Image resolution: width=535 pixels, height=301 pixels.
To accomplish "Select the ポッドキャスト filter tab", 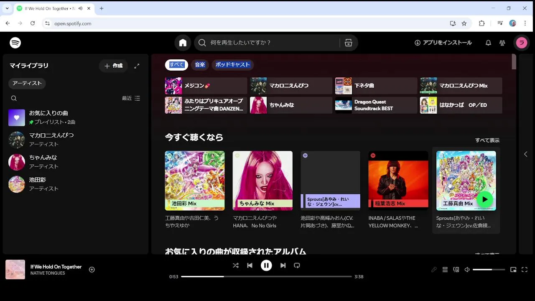I will pyautogui.click(x=233, y=65).
